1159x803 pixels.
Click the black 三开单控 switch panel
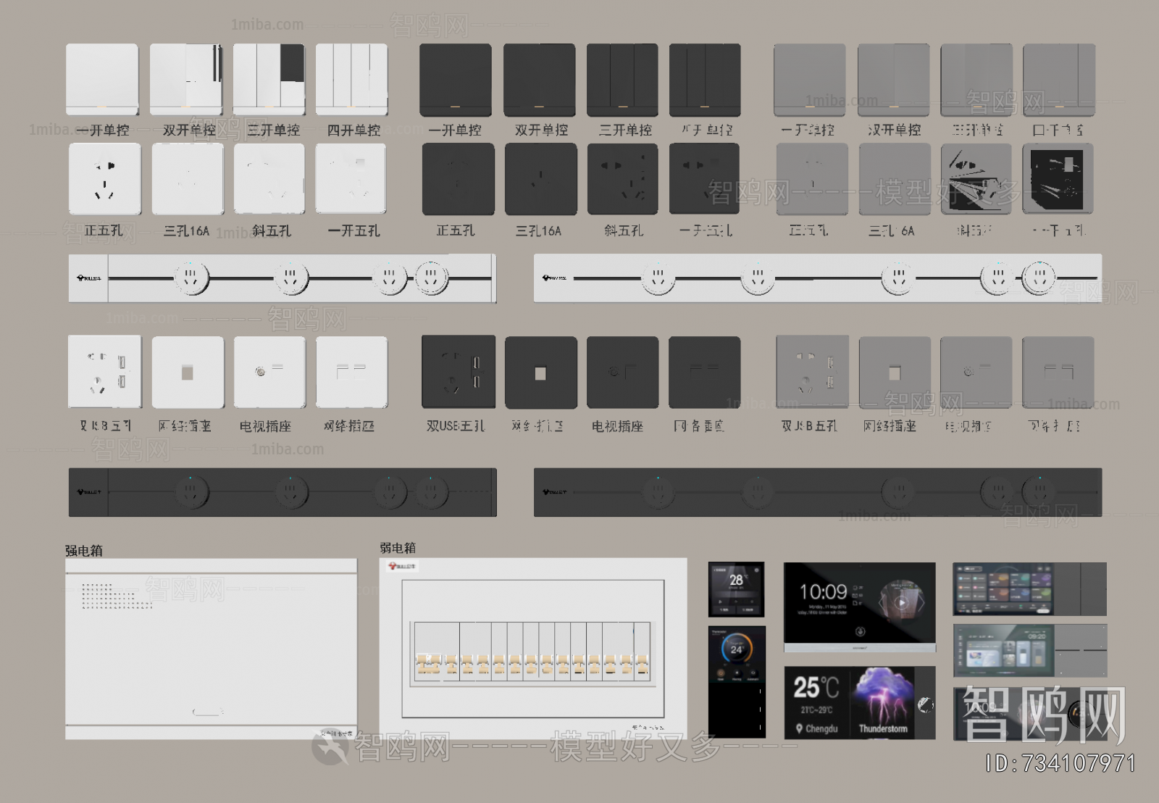point(622,79)
